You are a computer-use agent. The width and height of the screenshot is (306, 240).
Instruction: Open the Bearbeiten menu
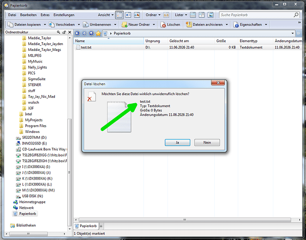pyautogui.click(x=28, y=15)
